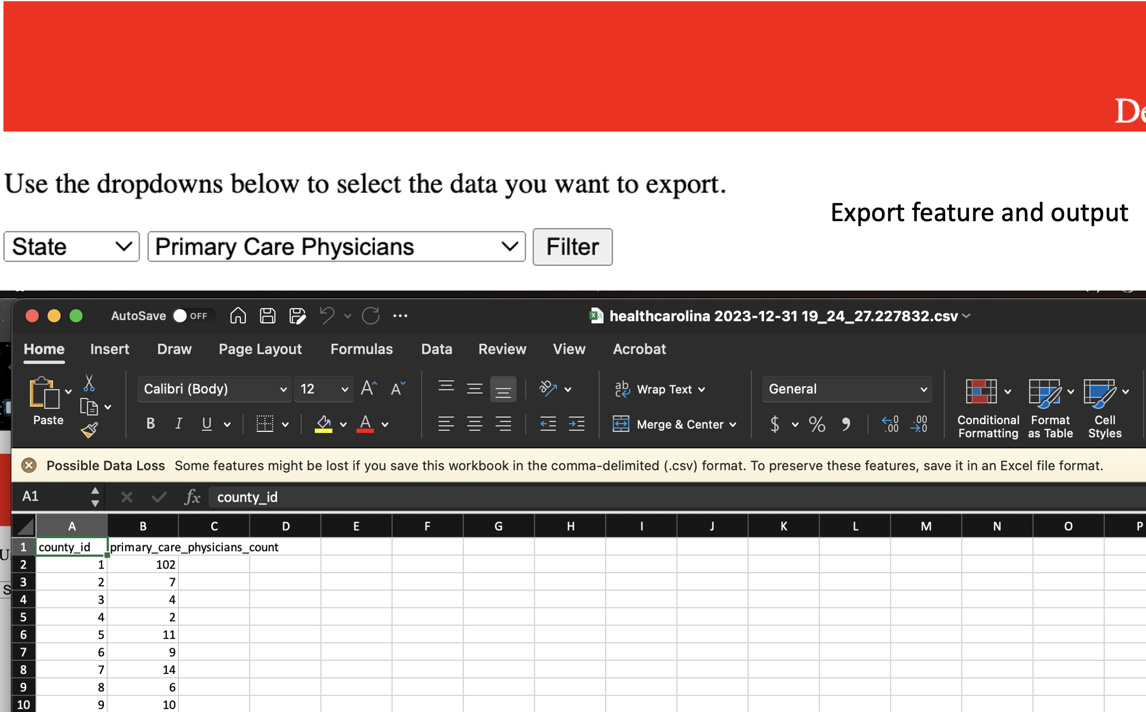Save the workbook with the Save icon
The image size is (1146, 712).
(x=268, y=316)
